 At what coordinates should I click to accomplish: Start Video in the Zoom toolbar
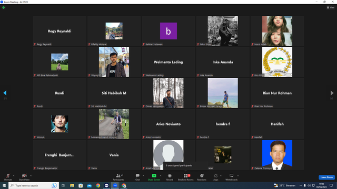point(24,177)
